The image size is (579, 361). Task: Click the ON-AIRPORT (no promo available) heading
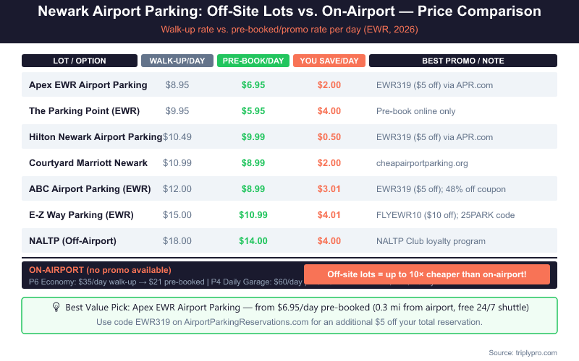pos(100,269)
